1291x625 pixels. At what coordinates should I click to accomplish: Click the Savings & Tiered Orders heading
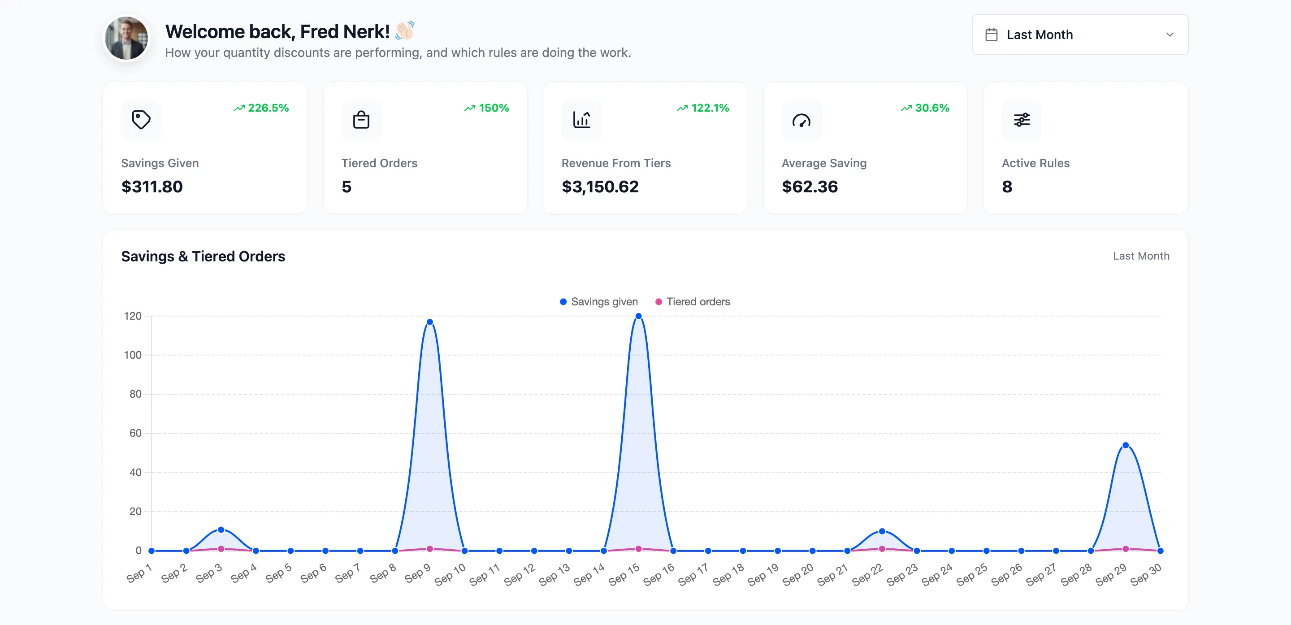tap(203, 256)
